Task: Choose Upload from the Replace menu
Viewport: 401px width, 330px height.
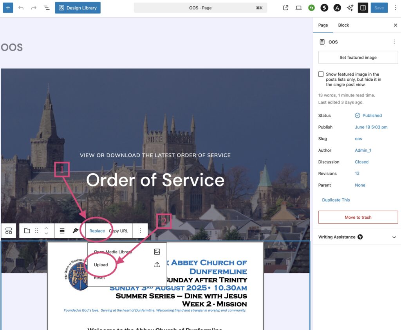Action: coord(101,265)
